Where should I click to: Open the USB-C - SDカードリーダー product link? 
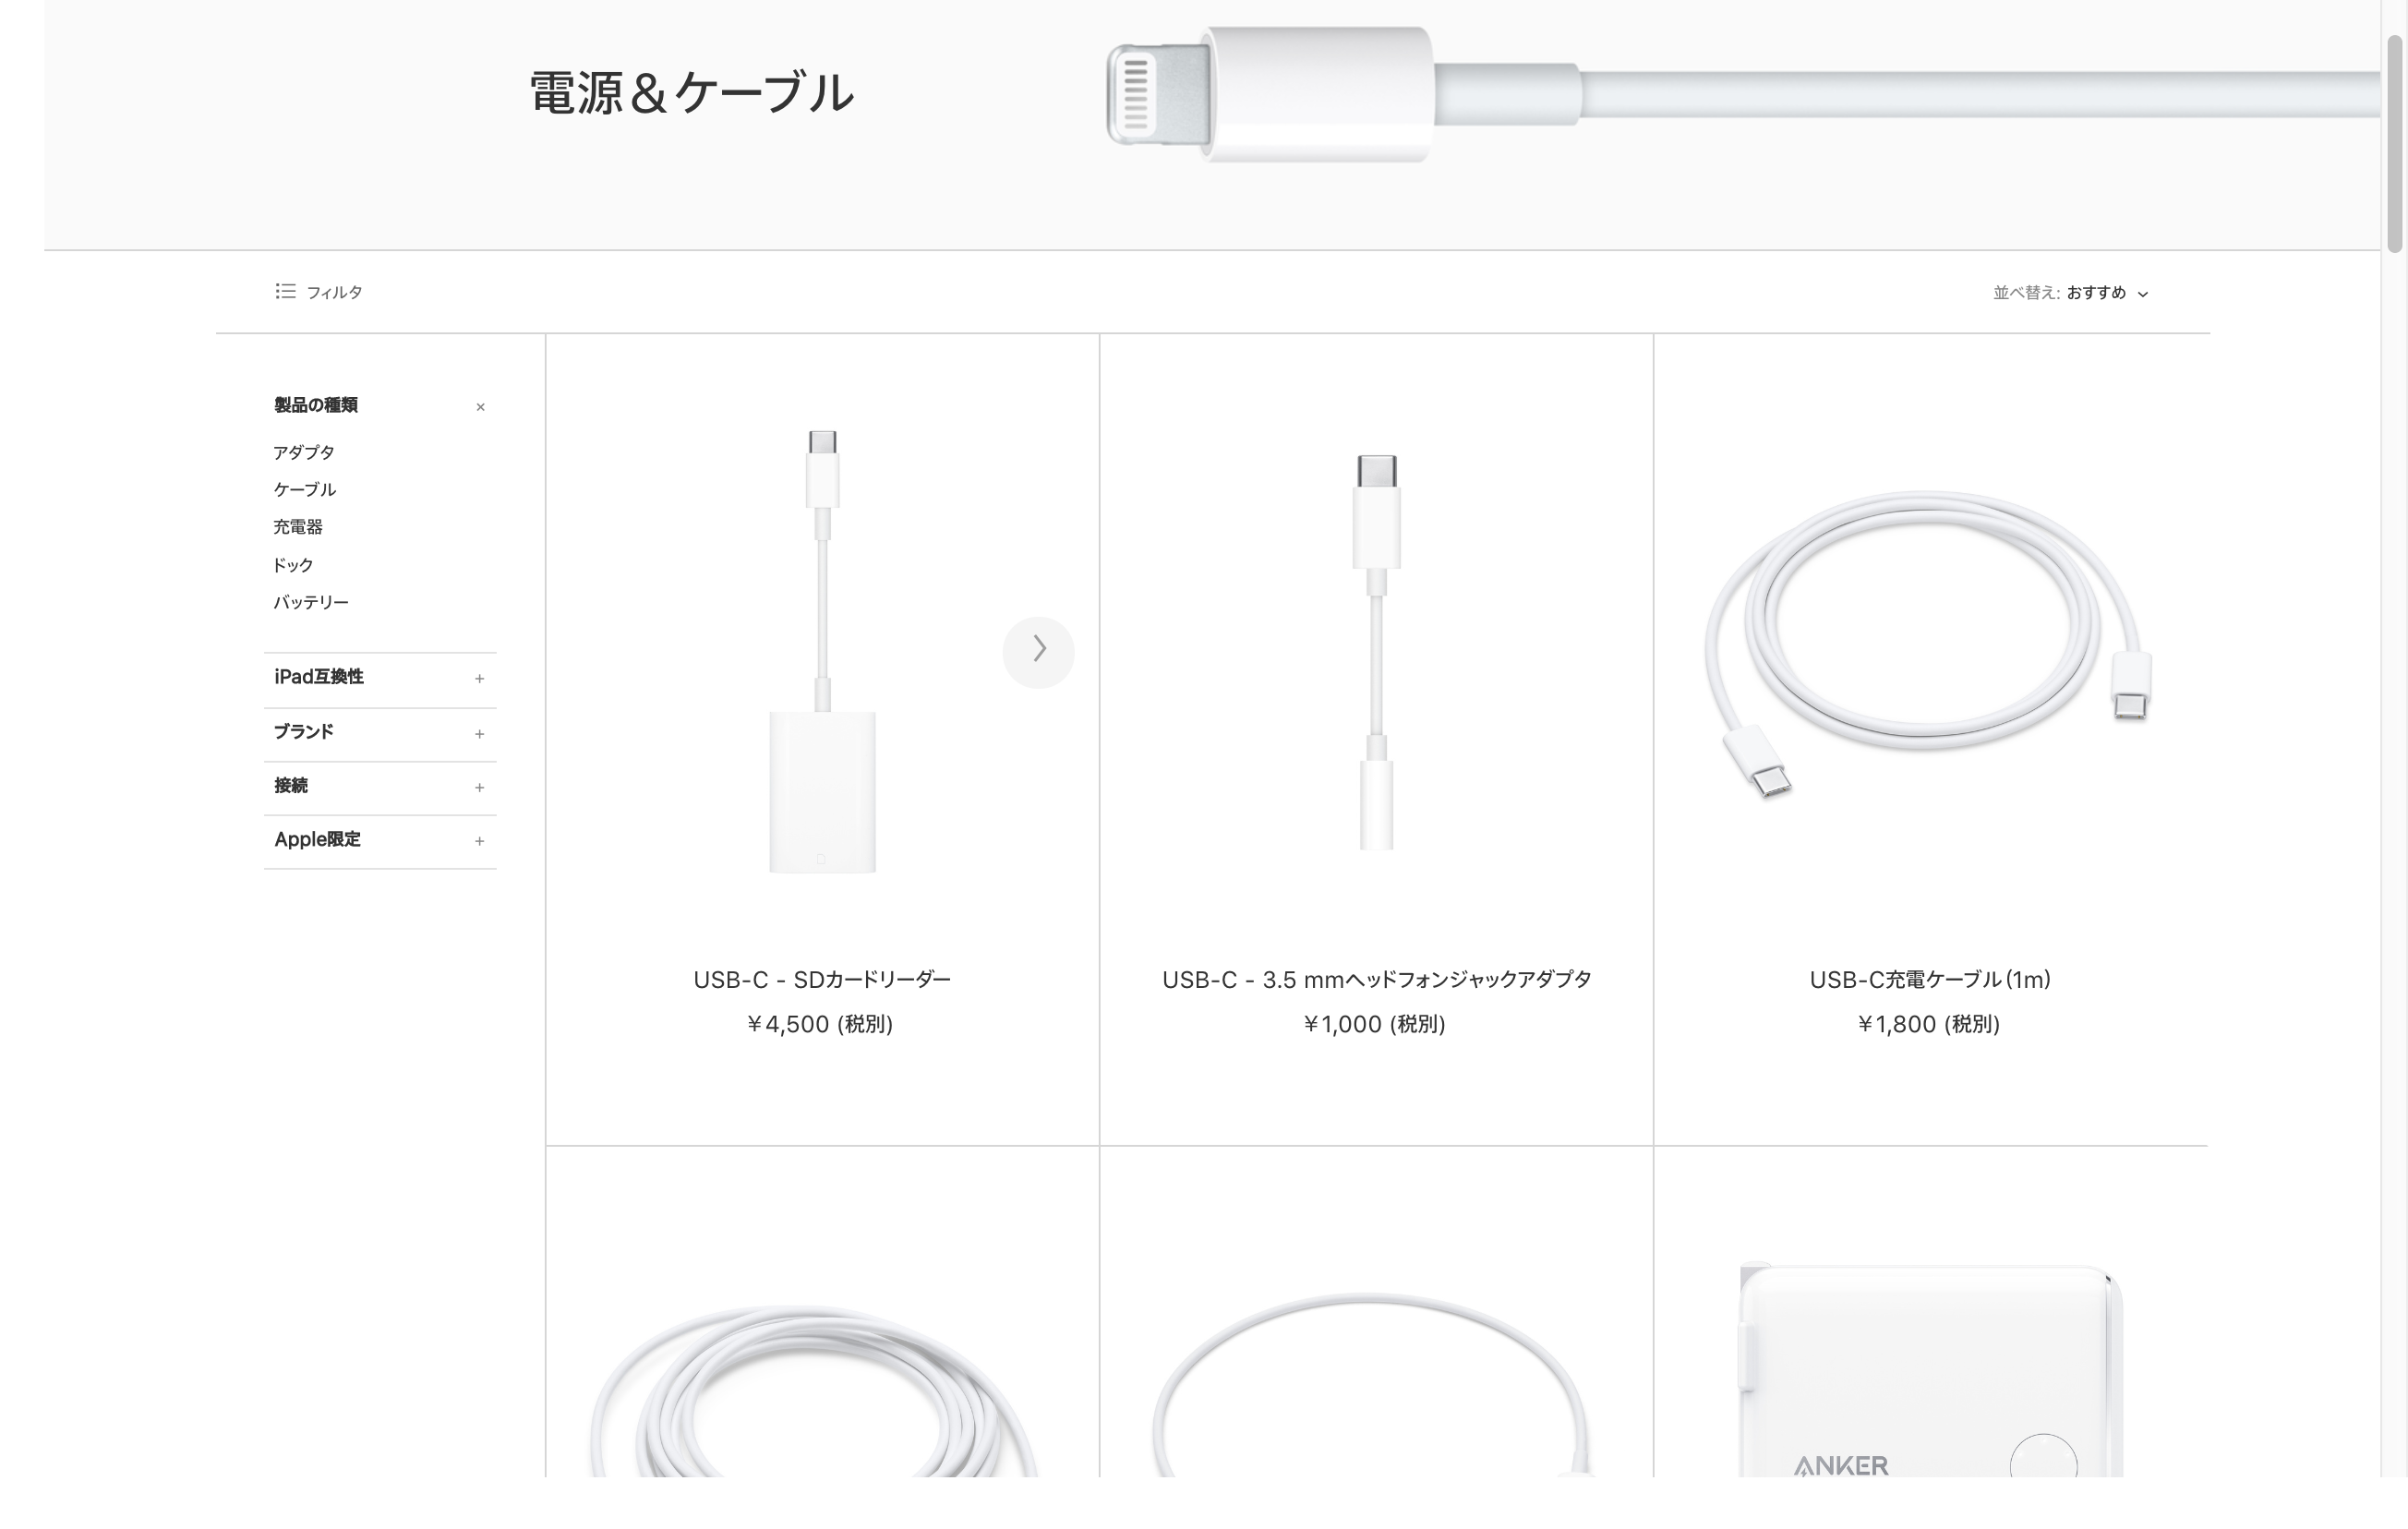click(822, 979)
